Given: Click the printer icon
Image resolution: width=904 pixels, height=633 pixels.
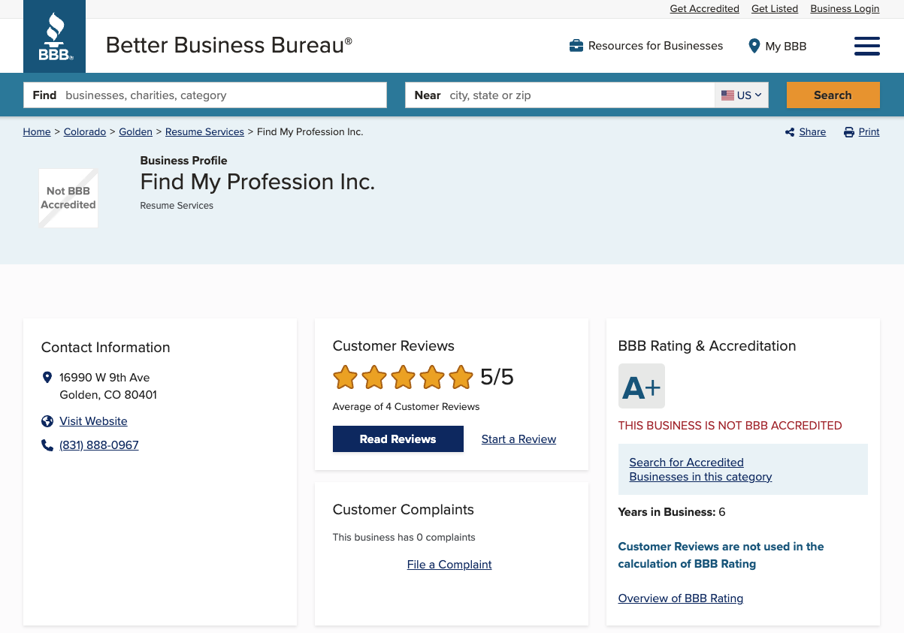Looking at the screenshot, I should [x=849, y=132].
